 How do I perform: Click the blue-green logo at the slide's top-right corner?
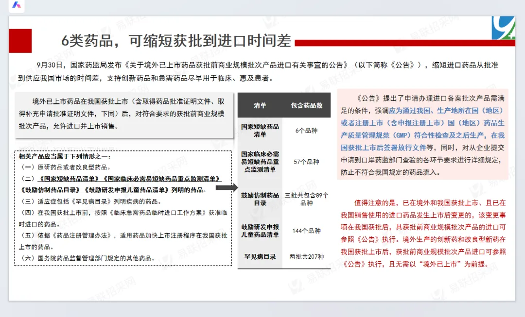(503, 28)
